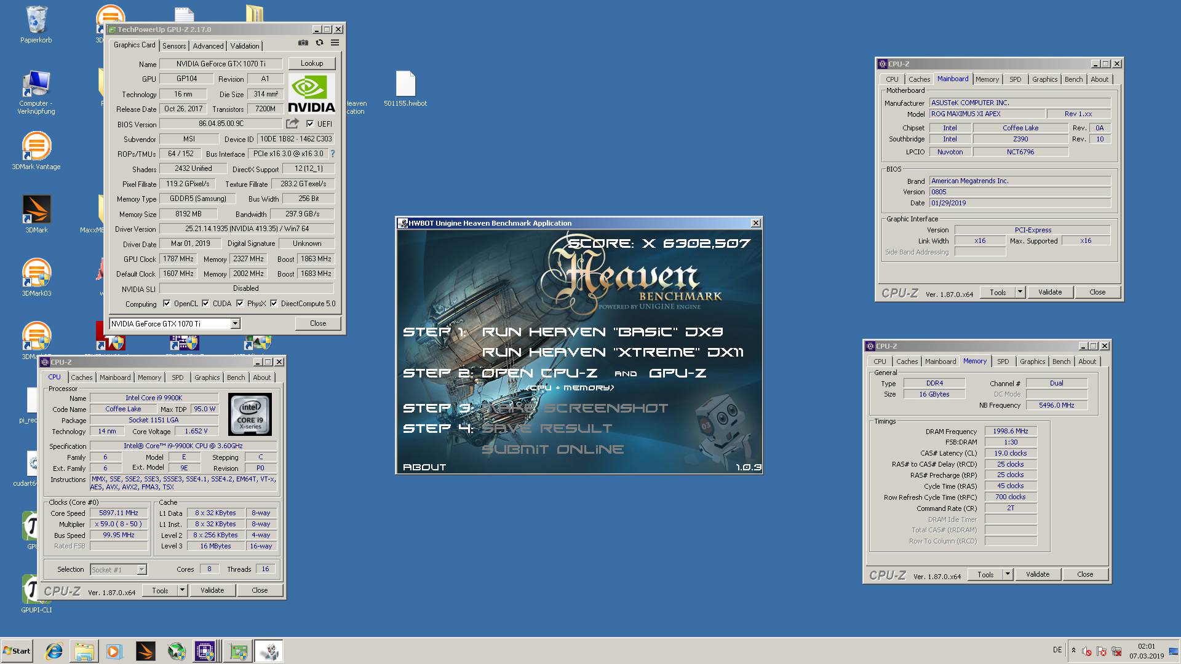Open Bench tab in the CPU-Z Memory window

1061,362
